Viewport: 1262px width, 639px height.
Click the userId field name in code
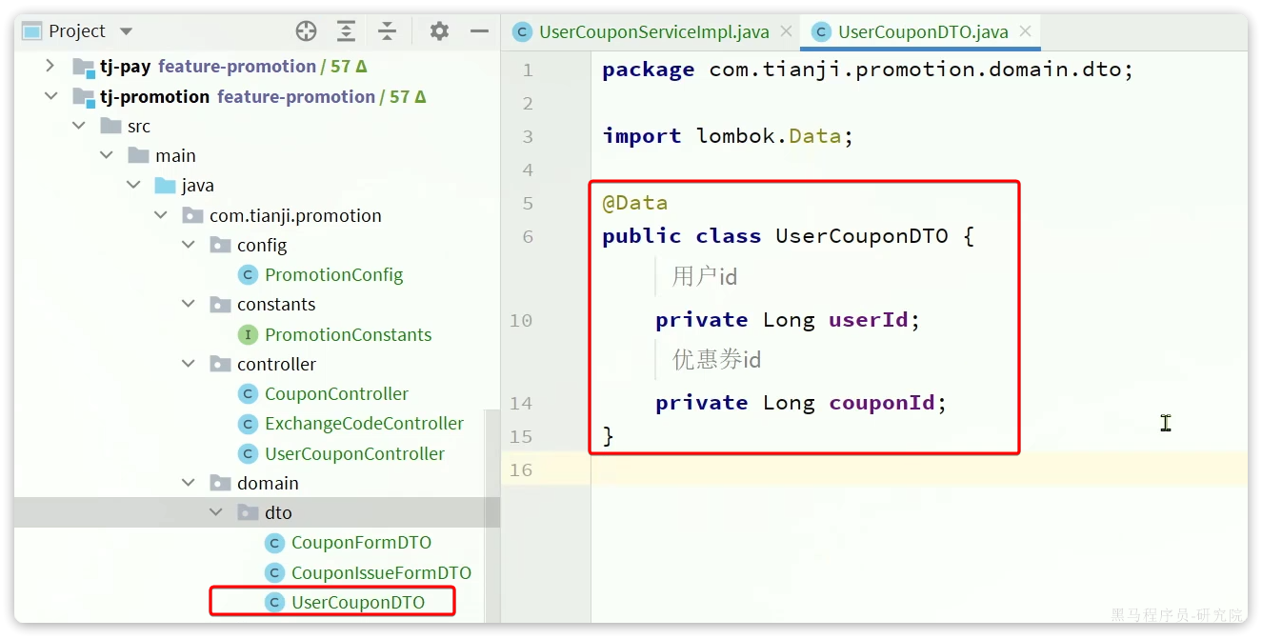coord(868,320)
